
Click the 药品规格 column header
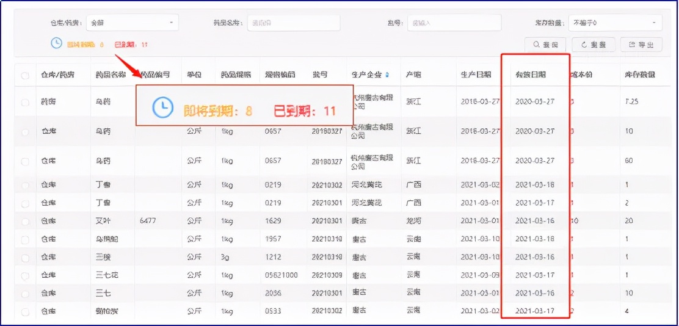tap(236, 75)
